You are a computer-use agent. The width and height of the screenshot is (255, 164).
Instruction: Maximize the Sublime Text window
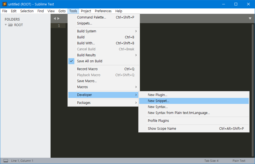[x=236, y=4]
